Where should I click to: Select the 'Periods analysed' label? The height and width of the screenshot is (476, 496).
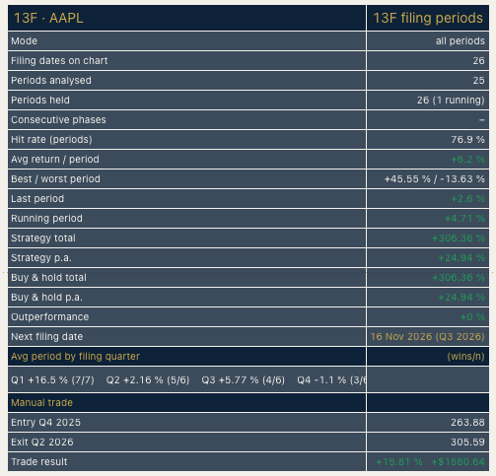click(51, 81)
